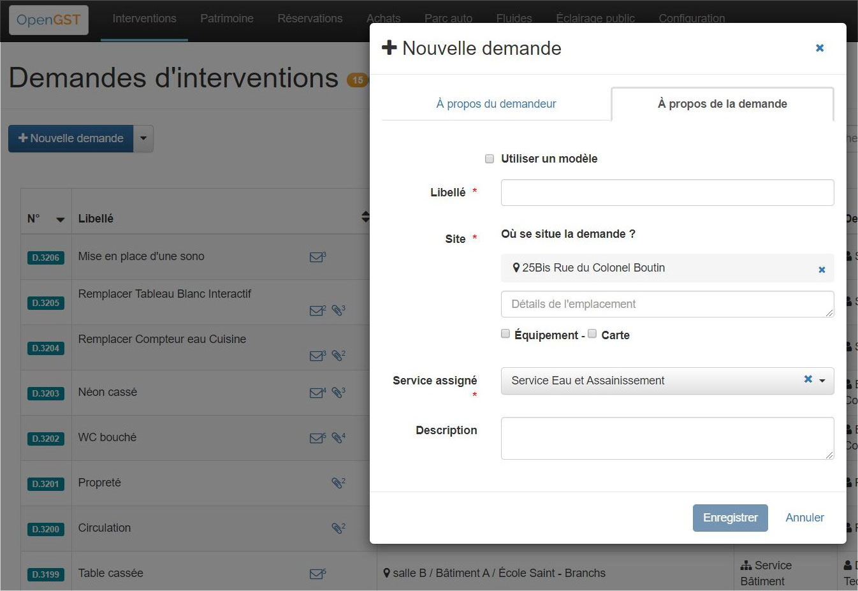Screen dimensions: 858x591
Task: Click into the Libellé text field
Action: pos(667,193)
